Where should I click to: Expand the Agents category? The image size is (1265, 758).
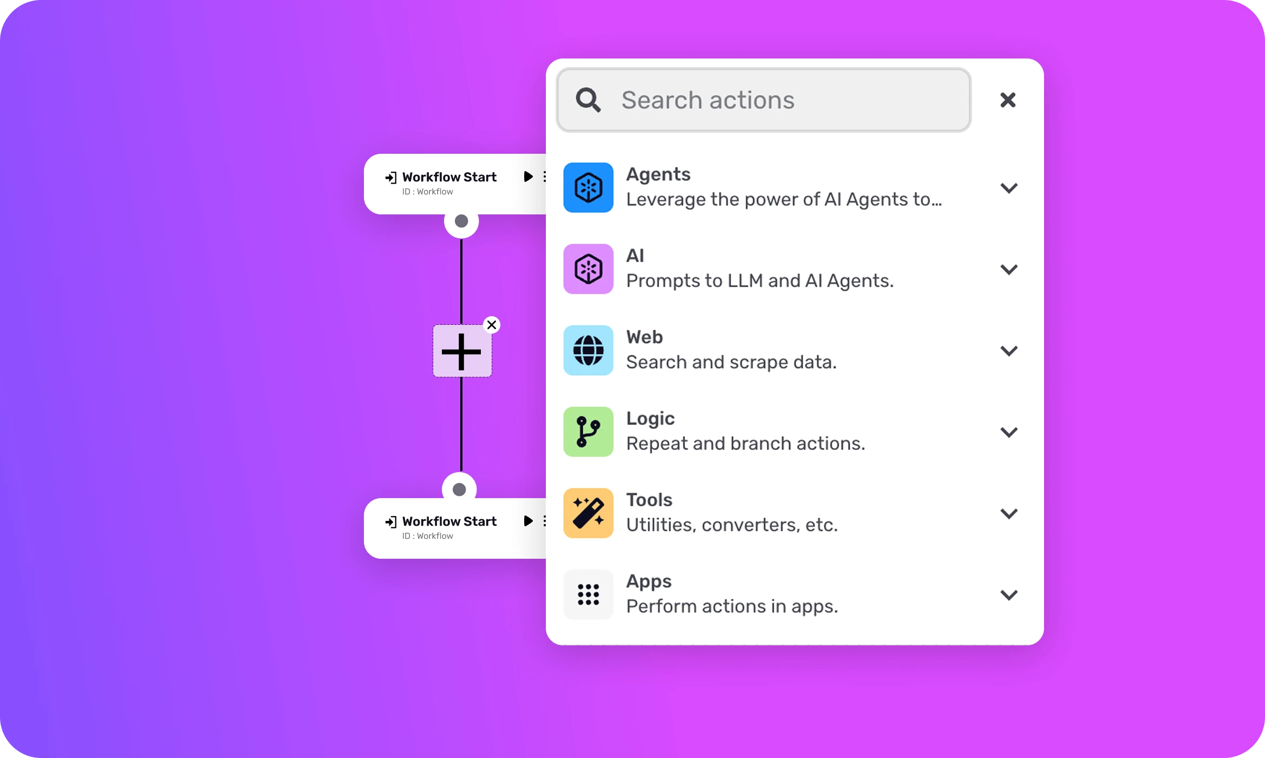1008,187
